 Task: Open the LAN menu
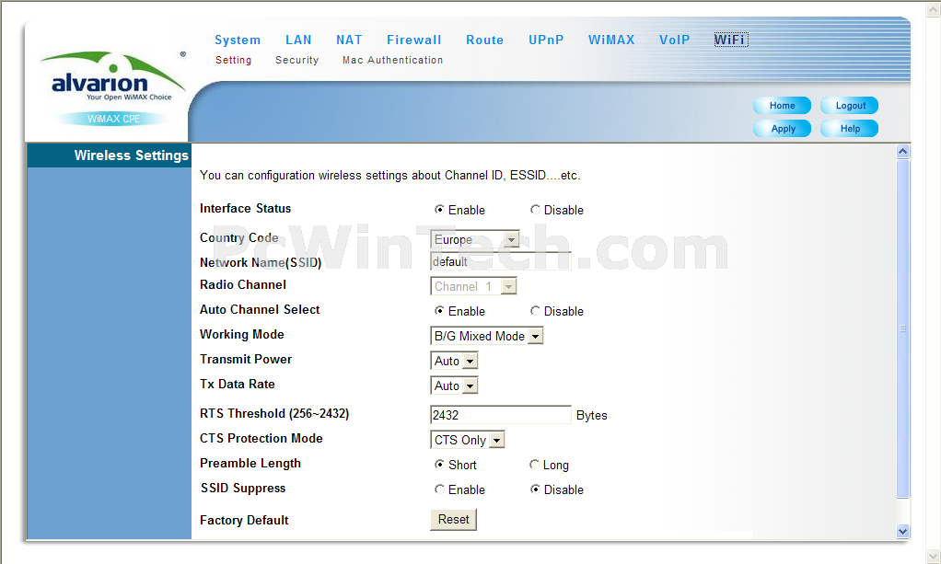298,40
